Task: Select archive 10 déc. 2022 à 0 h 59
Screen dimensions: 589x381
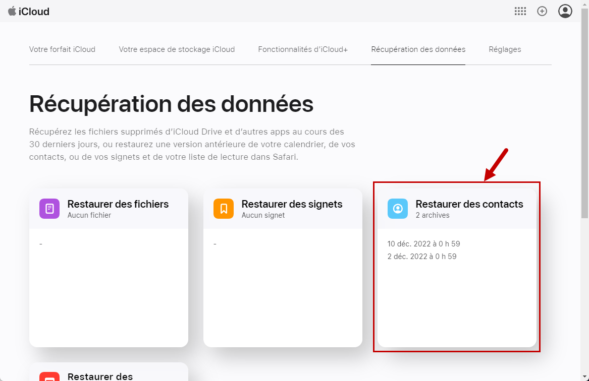Action: (424, 244)
